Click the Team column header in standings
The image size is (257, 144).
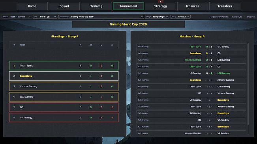23,45
